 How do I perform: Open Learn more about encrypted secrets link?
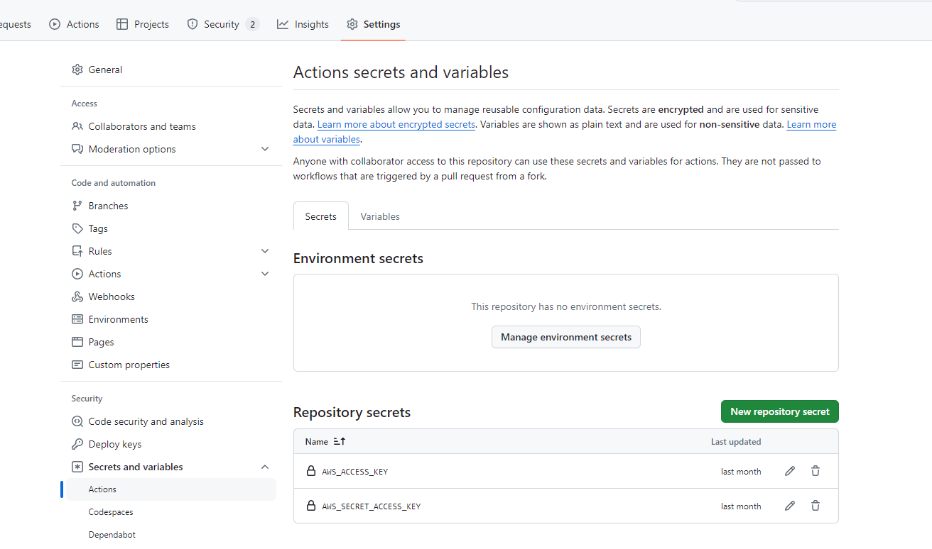(x=396, y=124)
